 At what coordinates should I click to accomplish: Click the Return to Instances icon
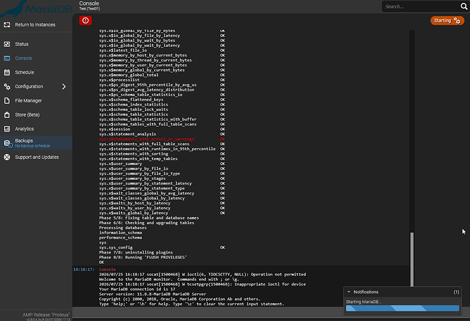[x=7, y=25]
